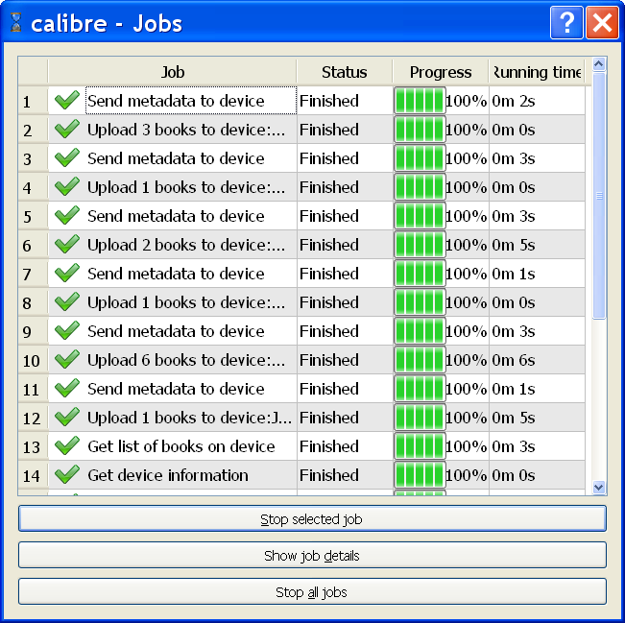The height and width of the screenshot is (623, 625).
Task: Select 'Send metadata to device' in row 1
Action: click(x=176, y=101)
